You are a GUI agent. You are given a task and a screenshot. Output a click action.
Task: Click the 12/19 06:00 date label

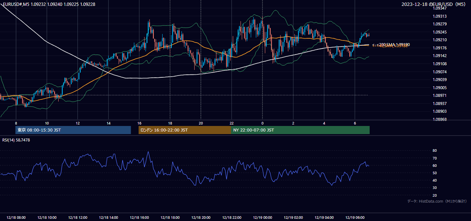(x=355, y=218)
